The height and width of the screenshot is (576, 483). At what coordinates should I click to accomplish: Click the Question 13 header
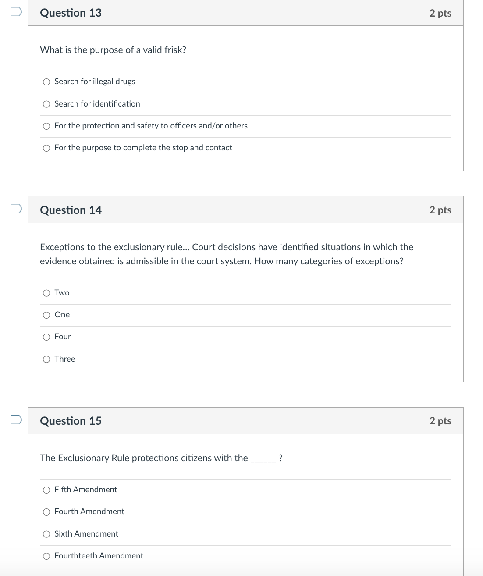(71, 13)
